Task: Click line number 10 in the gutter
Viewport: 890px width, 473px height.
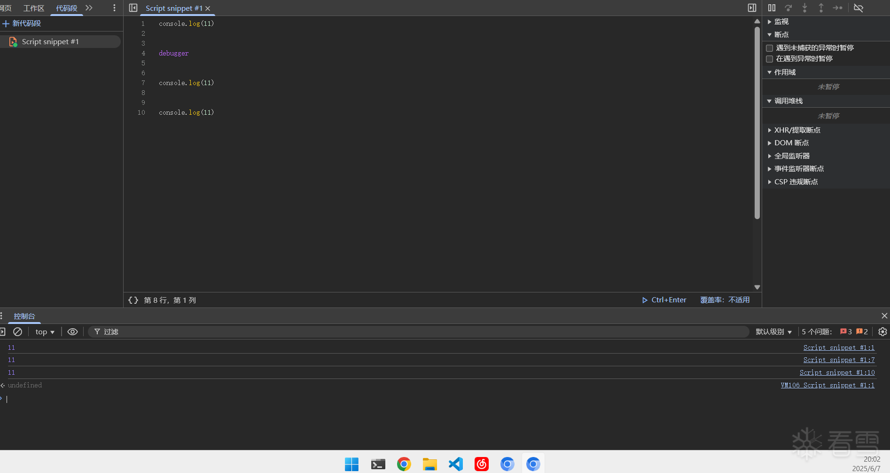Action: [141, 112]
